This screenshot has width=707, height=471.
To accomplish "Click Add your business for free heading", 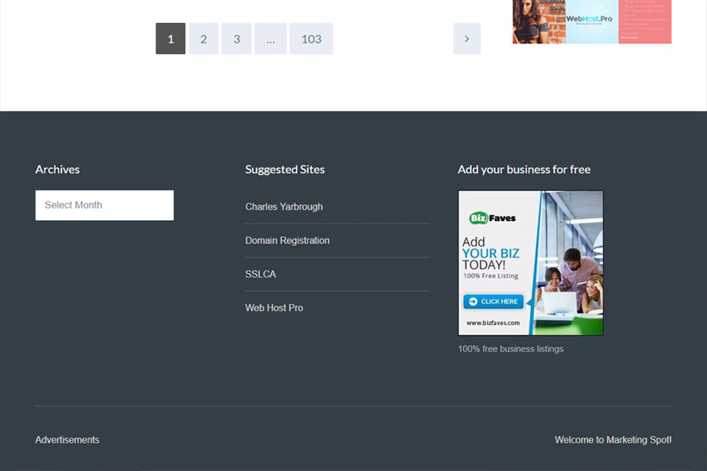I will click(524, 170).
